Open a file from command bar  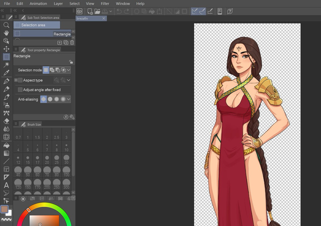[97, 11]
